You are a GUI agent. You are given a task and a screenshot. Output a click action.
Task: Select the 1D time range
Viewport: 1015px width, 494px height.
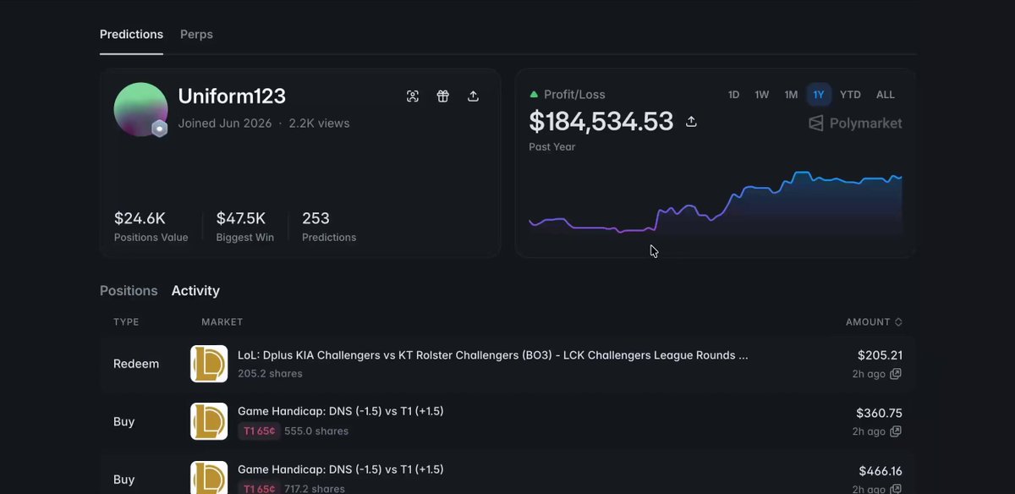[733, 95]
